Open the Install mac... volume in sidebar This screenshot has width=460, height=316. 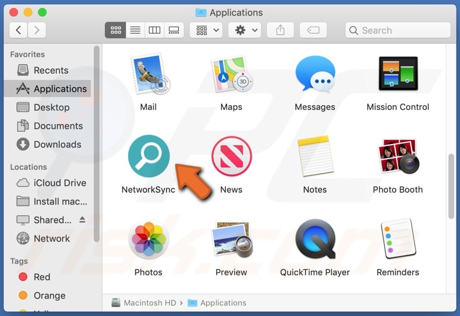pyautogui.click(x=48, y=202)
